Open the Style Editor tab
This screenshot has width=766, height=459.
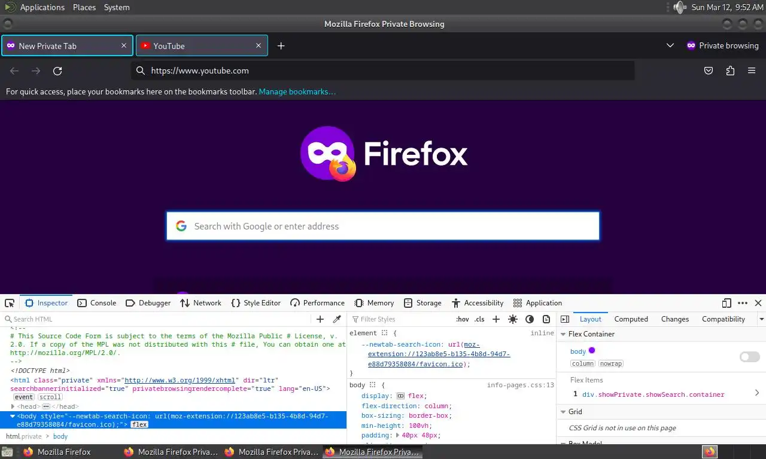pos(256,303)
